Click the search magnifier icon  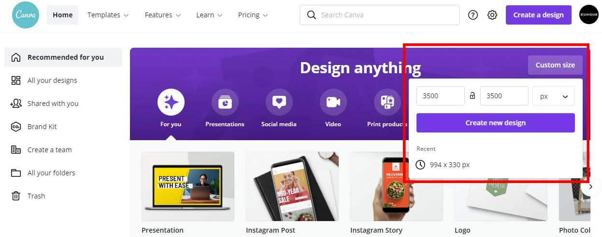(312, 15)
